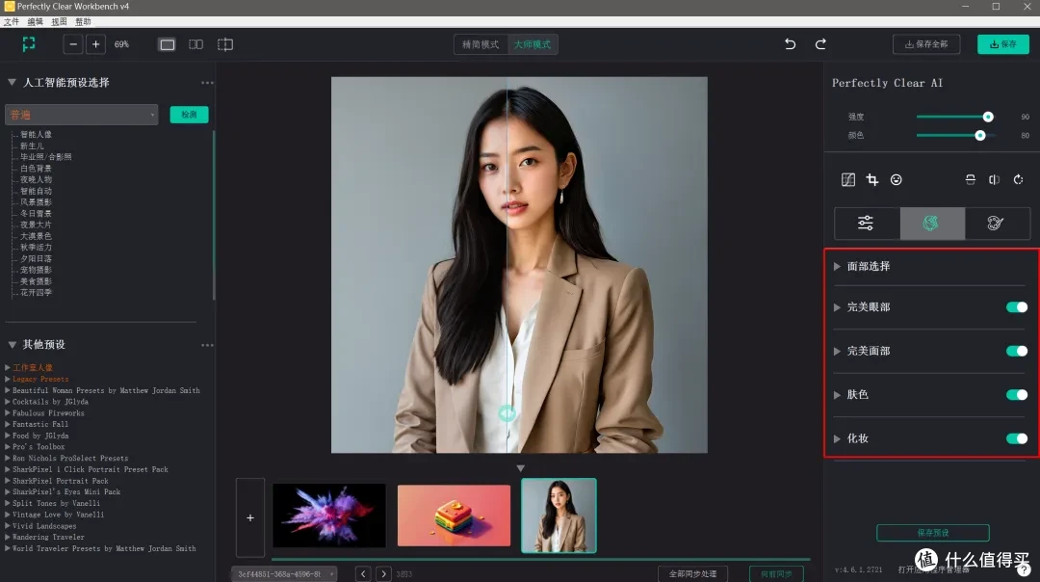Click the flip vertical icon

click(x=971, y=180)
